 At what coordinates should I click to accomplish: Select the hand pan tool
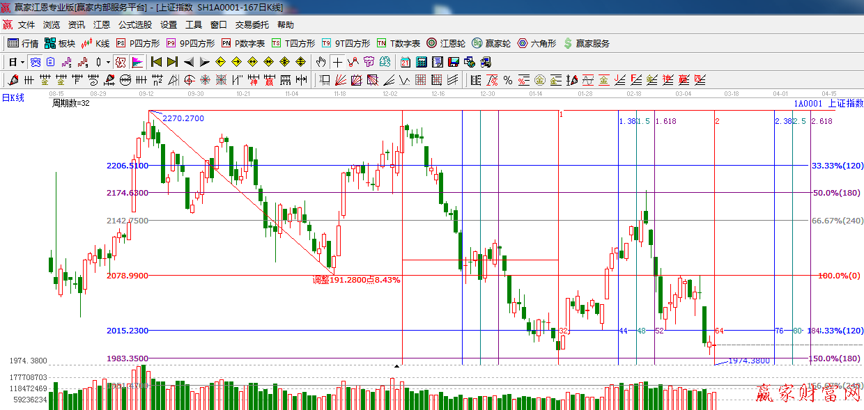click(321, 62)
